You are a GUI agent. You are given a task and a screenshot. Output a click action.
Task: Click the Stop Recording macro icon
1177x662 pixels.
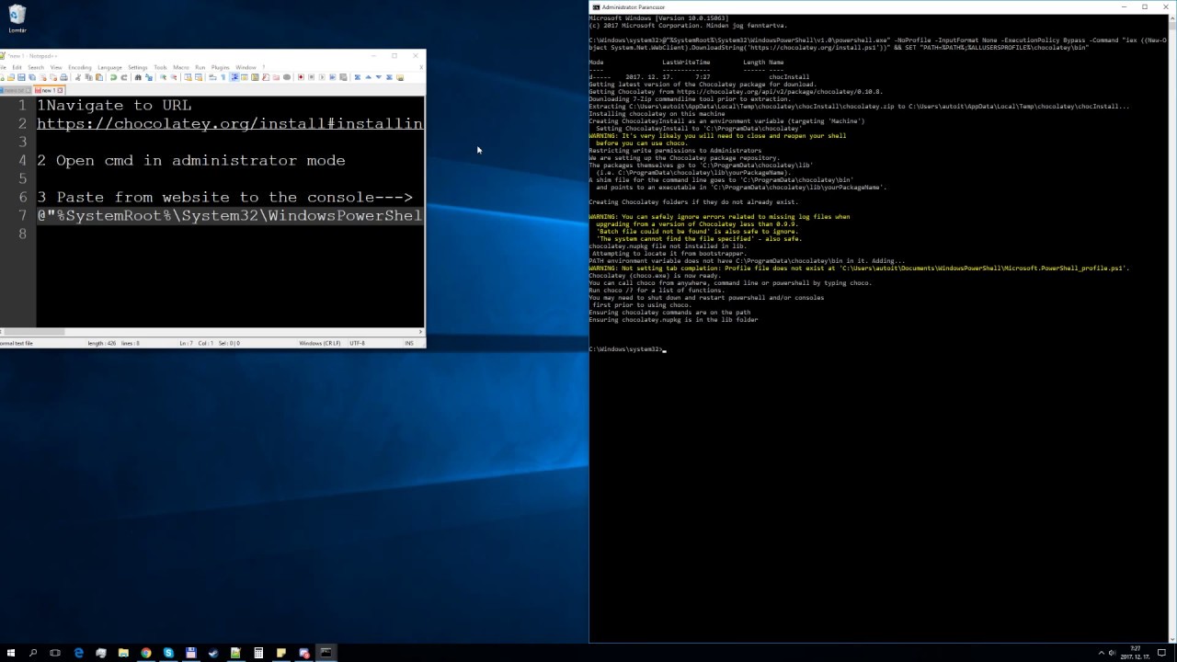point(312,77)
